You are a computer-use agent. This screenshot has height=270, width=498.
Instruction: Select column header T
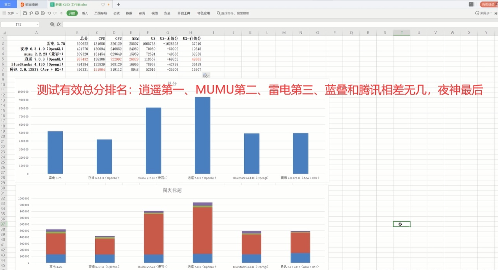coord(402,33)
